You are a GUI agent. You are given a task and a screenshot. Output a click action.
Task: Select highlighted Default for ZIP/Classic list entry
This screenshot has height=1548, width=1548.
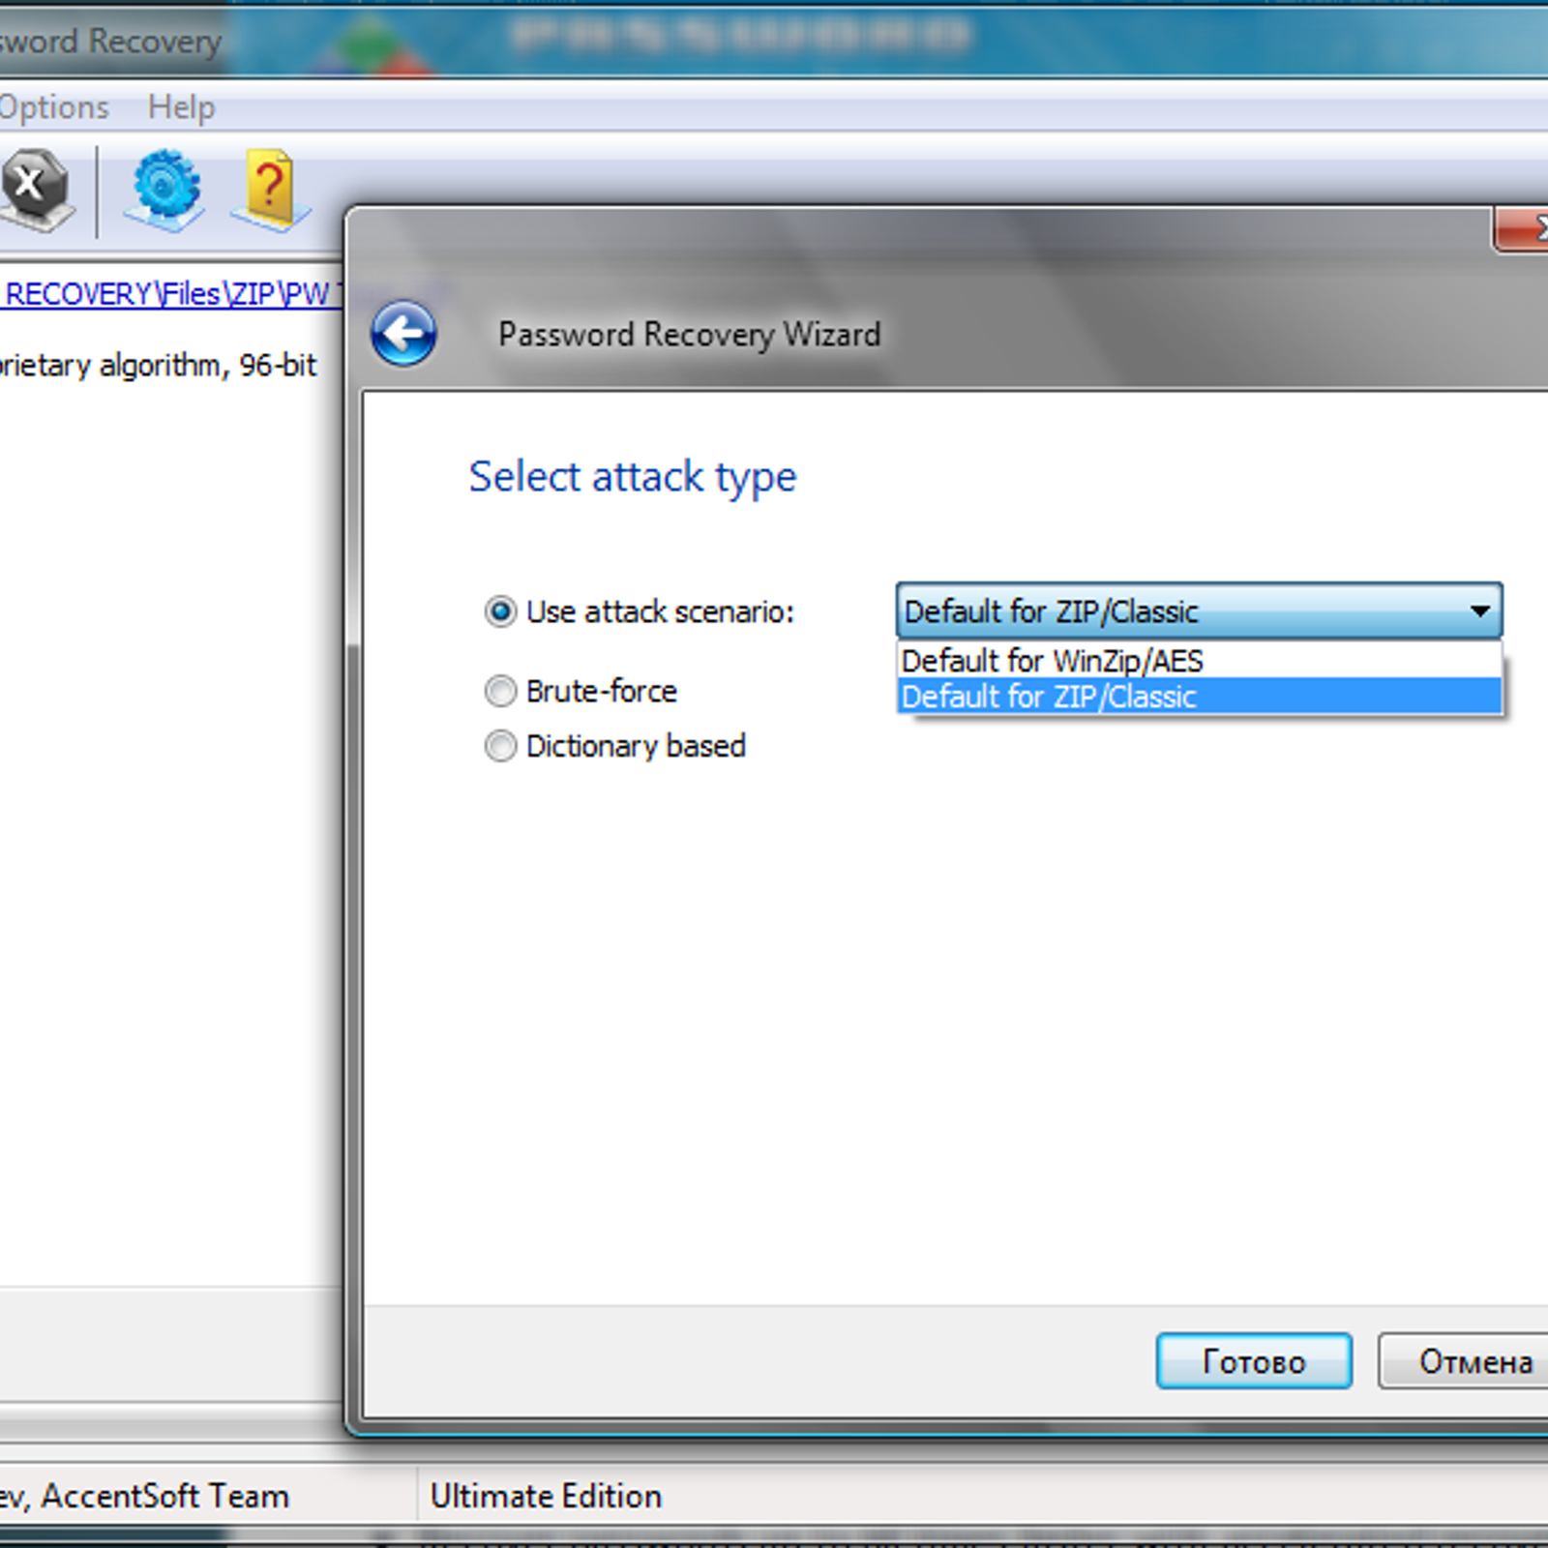tap(1050, 697)
